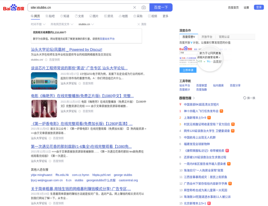Select the 网页 tab
The height and width of the screenshot is (206, 268).
tap(35, 16)
